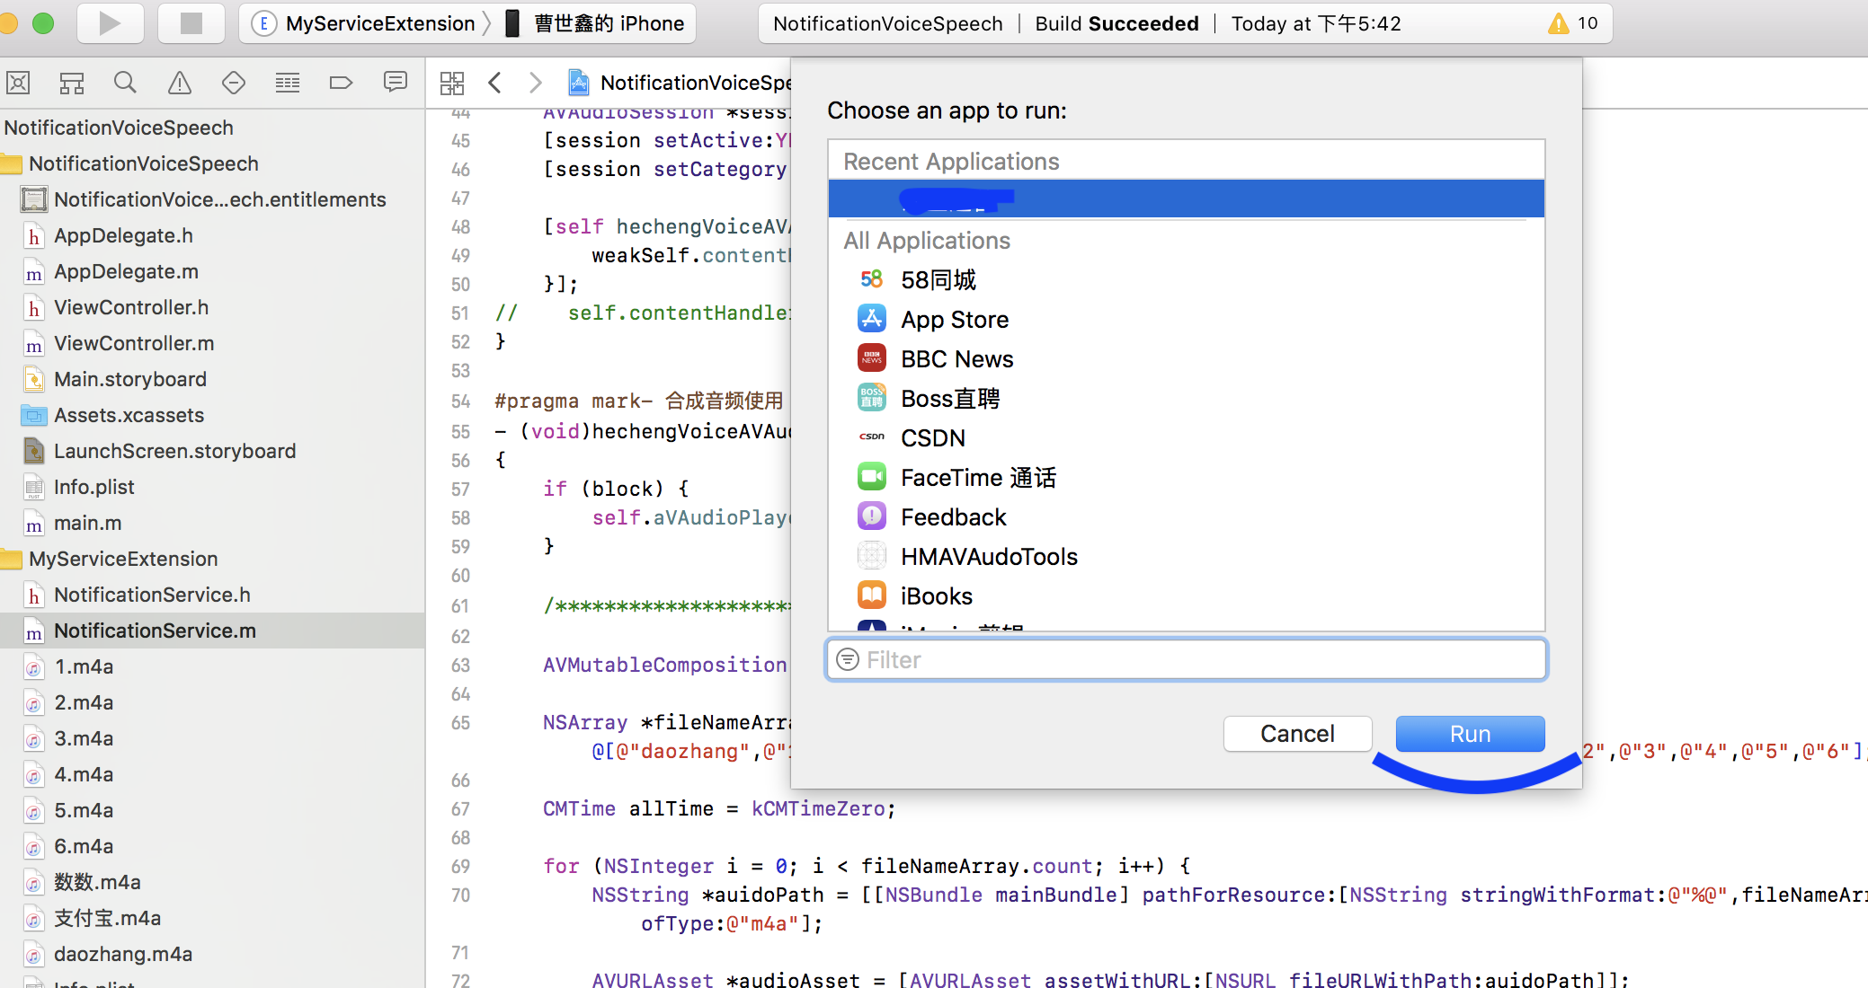Select the 1.m4a audio file

(84, 666)
